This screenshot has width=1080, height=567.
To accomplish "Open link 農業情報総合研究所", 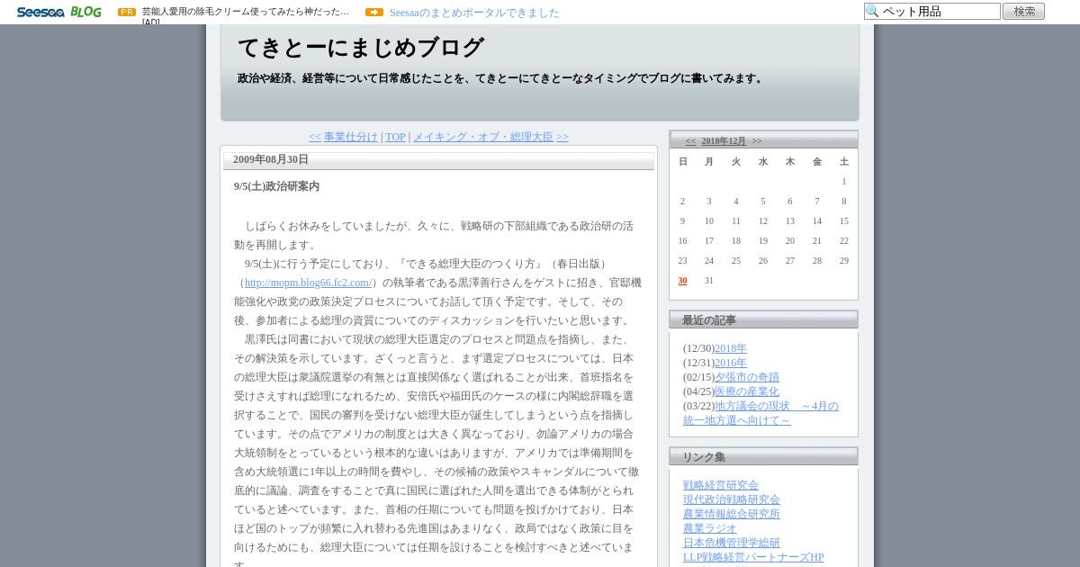I will click(x=732, y=514).
